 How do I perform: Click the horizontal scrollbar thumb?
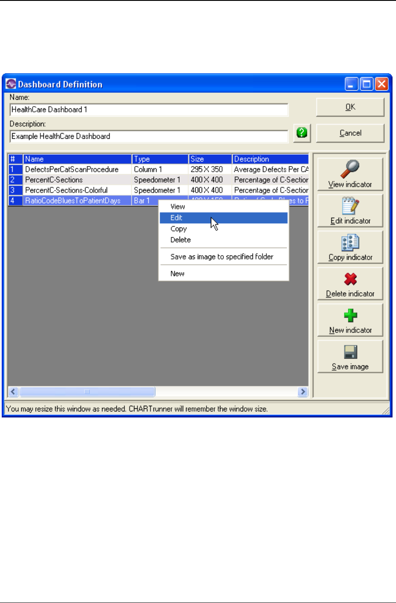coord(87,392)
